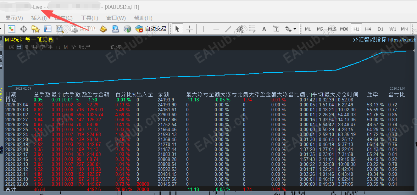The width and height of the screenshot is (417, 195).
Task: Click the 余额 column header
Action: click(163, 94)
